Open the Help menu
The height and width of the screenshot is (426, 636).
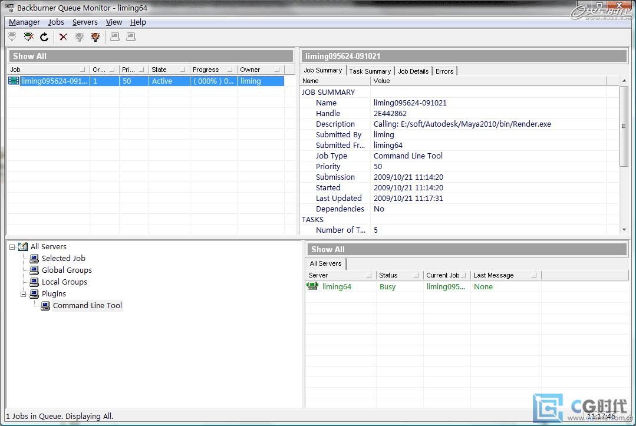tap(138, 22)
